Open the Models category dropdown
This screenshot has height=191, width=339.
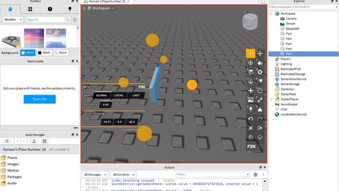click(x=13, y=20)
